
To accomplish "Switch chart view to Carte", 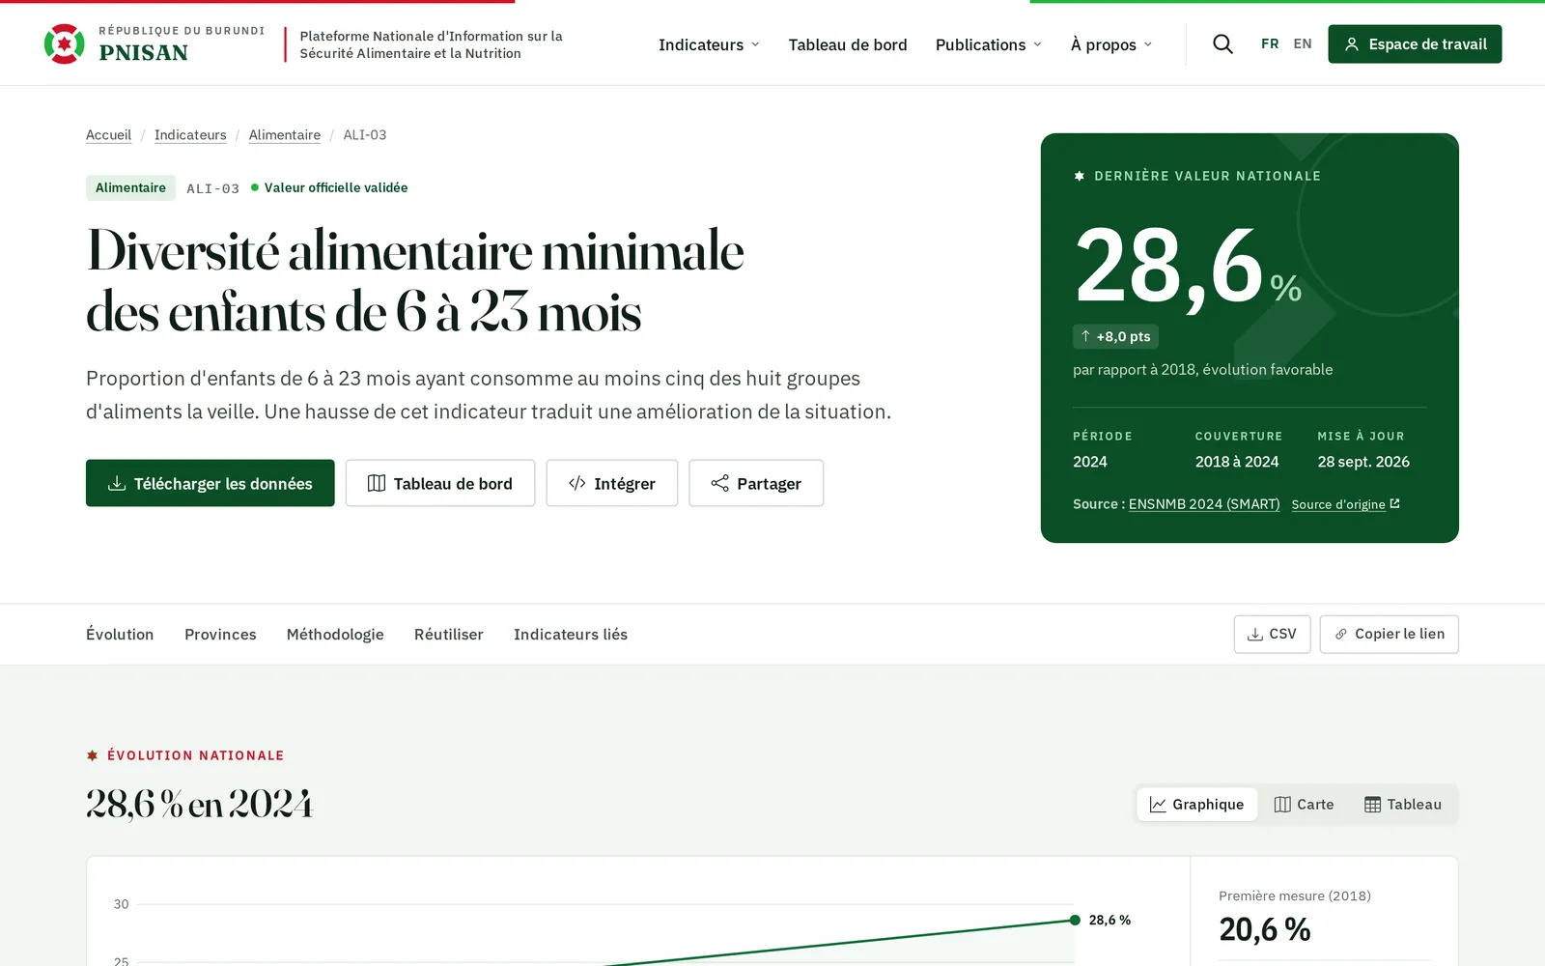I will [1305, 805].
